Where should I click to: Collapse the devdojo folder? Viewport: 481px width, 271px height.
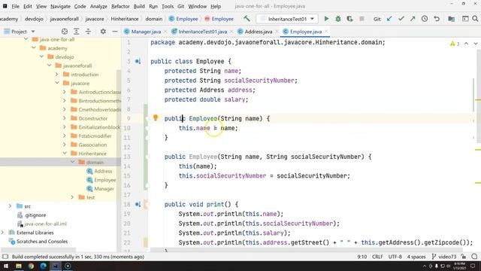(x=41, y=57)
